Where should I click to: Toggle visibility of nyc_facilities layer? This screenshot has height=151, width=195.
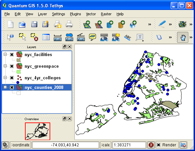pyautogui.click(x=12, y=55)
